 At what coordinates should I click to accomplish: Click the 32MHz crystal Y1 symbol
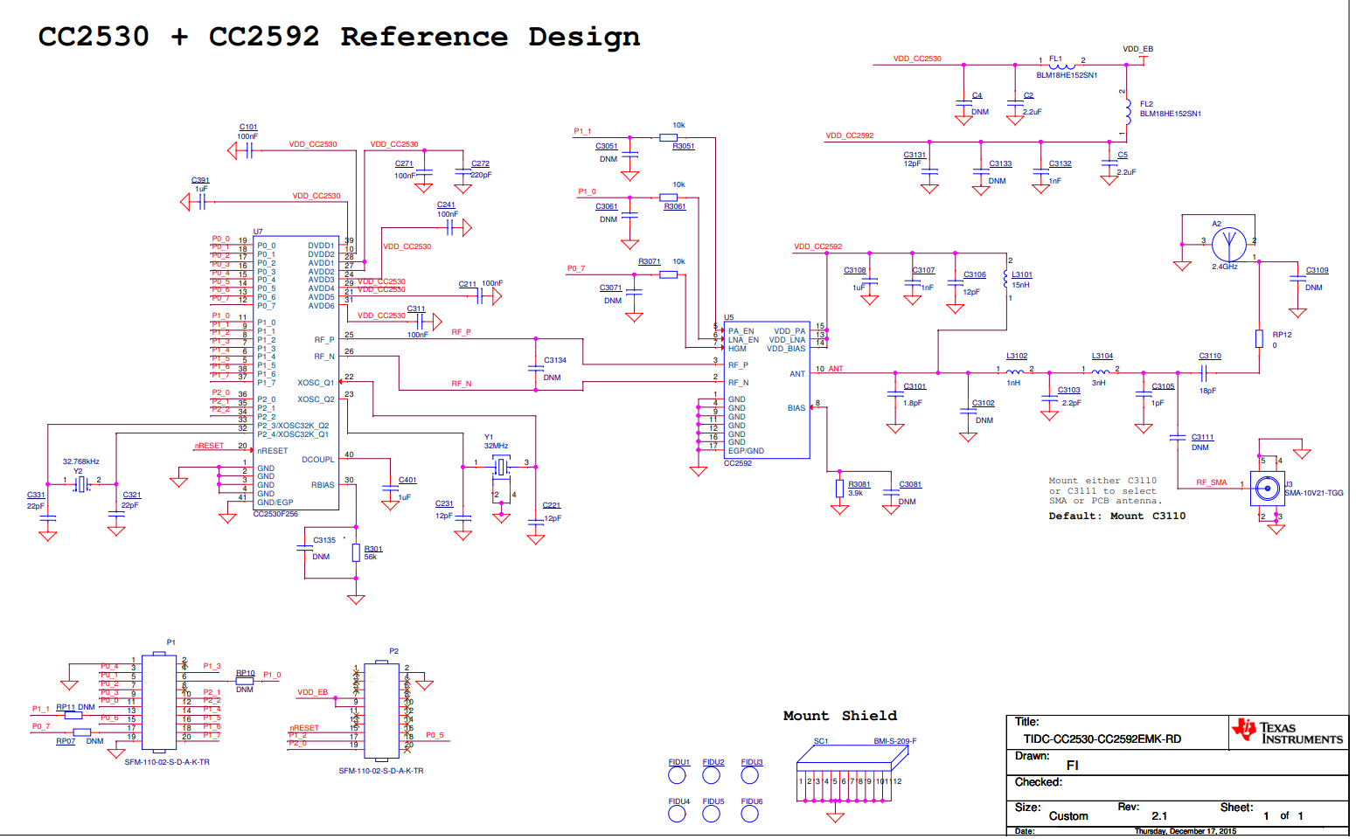click(501, 468)
